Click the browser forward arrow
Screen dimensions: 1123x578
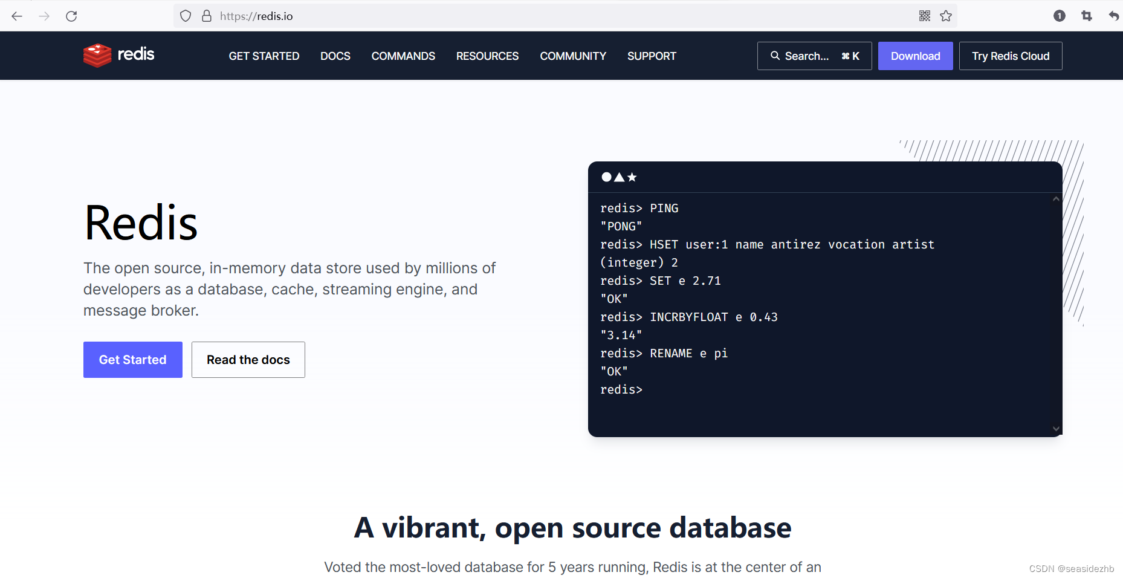pos(44,16)
